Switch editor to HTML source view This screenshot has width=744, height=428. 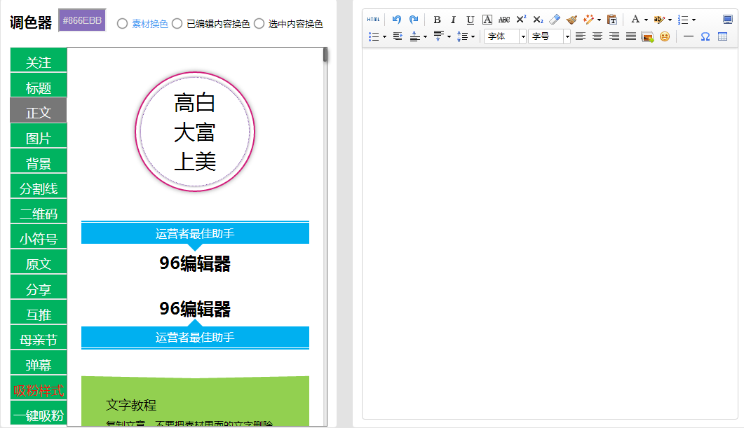click(x=374, y=20)
